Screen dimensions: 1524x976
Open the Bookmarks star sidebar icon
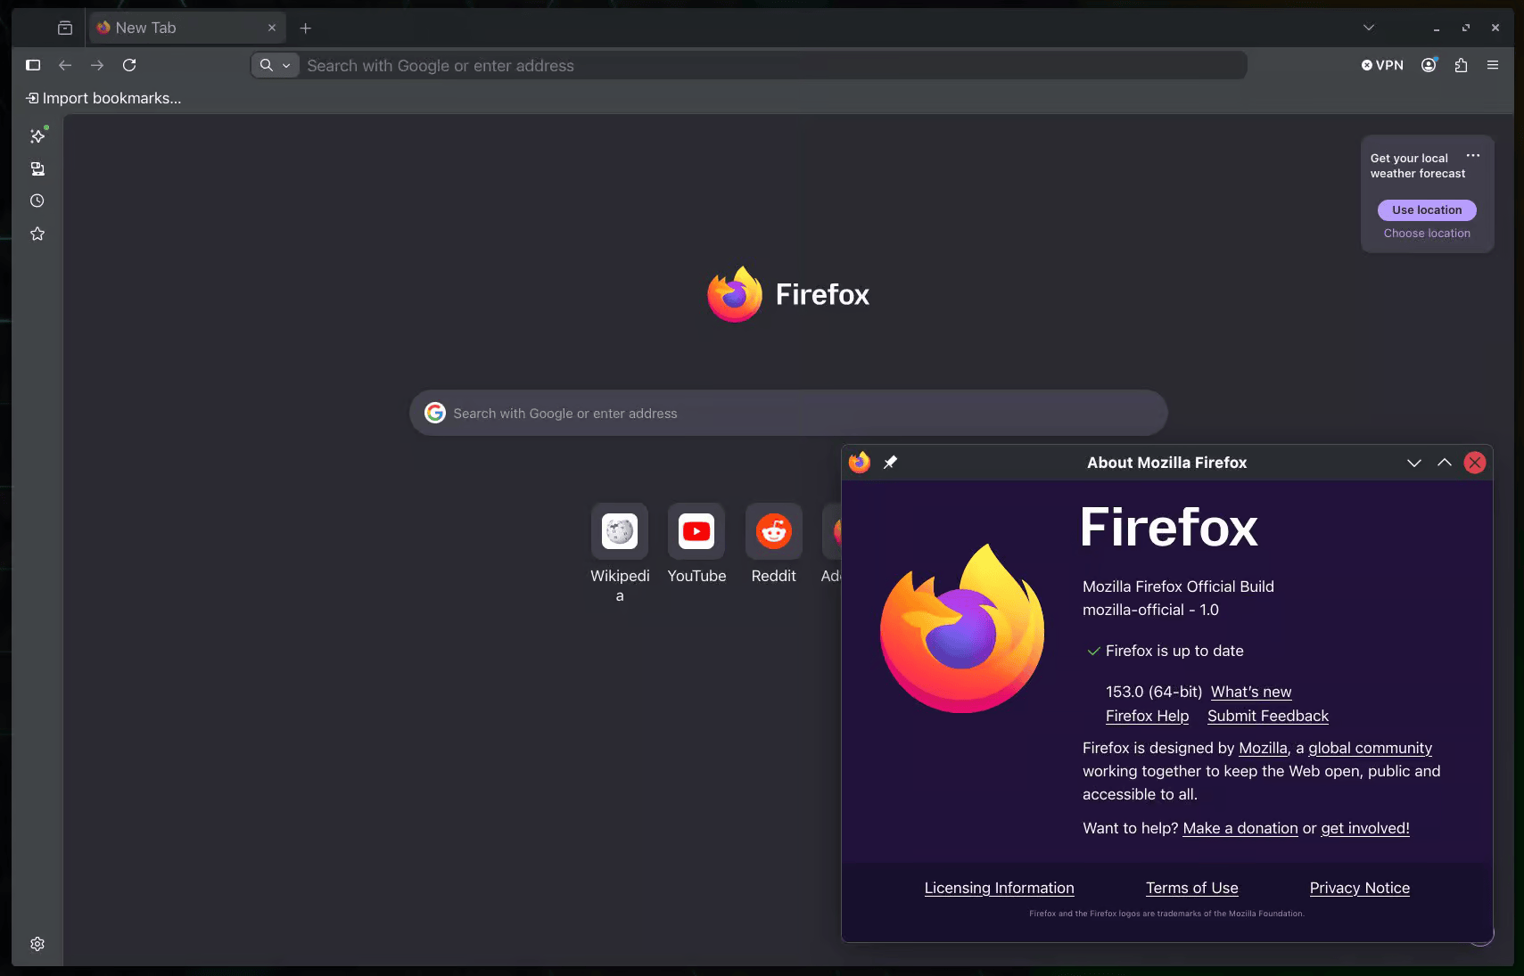coord(37,234)
